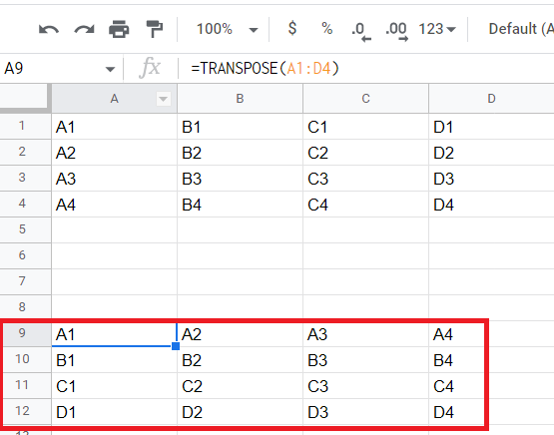Click transposed cell D3 in row 12
Viewport: 554px width, 435px height.
pyautogui.click(x=365, y=412)
